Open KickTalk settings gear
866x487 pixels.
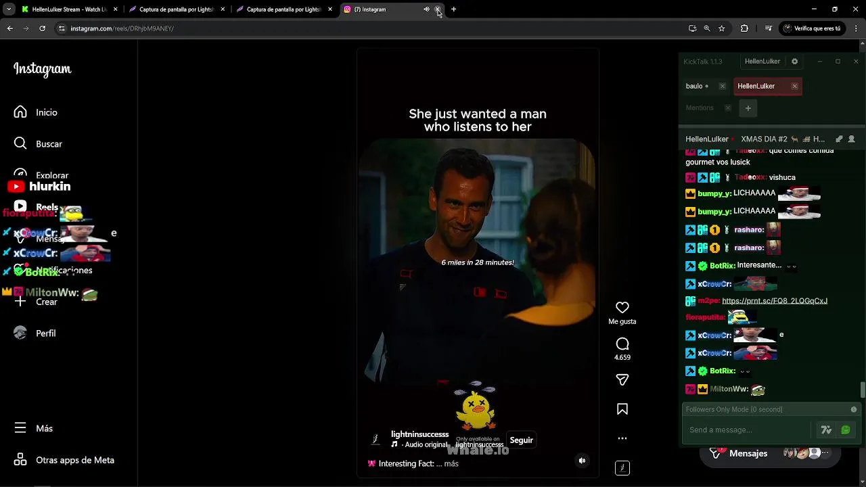(794, 62)
